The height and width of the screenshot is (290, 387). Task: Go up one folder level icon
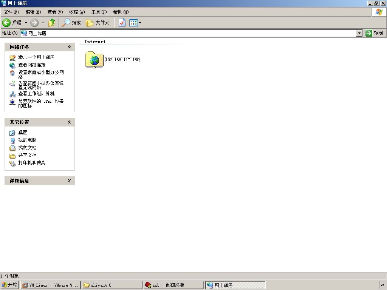(52, 23)
